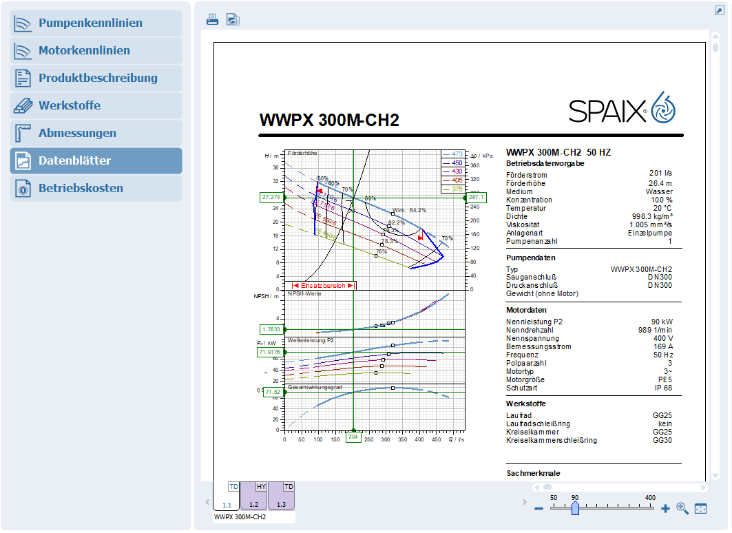The width and height of the screenshot is (732, 533).
Task: Switch to page tab 1.3 TD
Action: (x=282, y=496)
